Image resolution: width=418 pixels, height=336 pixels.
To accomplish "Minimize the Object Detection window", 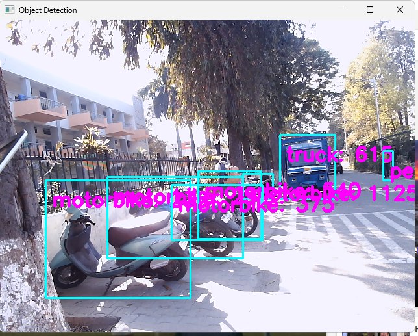I will [341, 10].
